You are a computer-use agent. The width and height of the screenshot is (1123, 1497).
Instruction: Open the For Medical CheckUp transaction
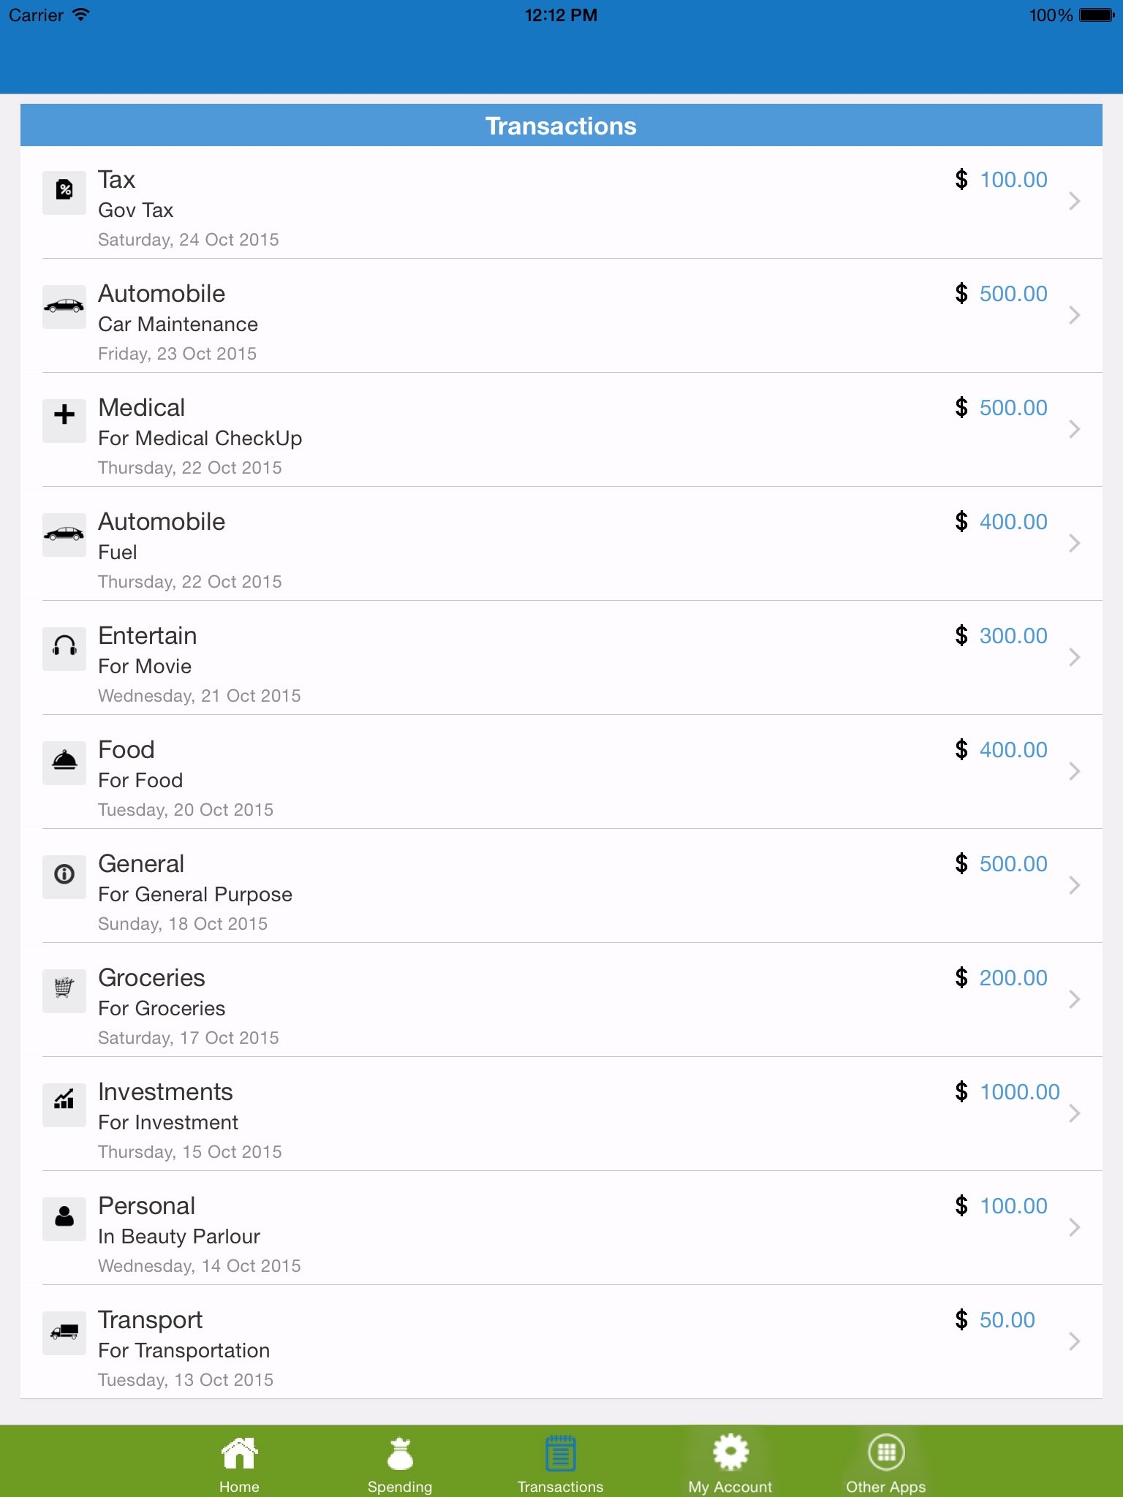point(200,438)
